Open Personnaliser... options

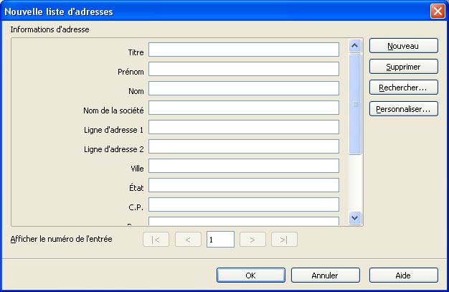pyautogui.click(x=403, y=110)
